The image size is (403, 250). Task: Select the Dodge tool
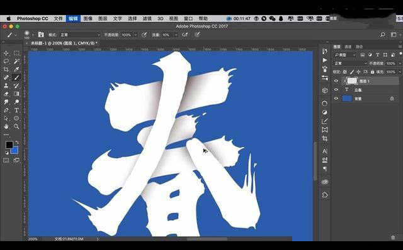pyautogui.click(x=16, y=102)
